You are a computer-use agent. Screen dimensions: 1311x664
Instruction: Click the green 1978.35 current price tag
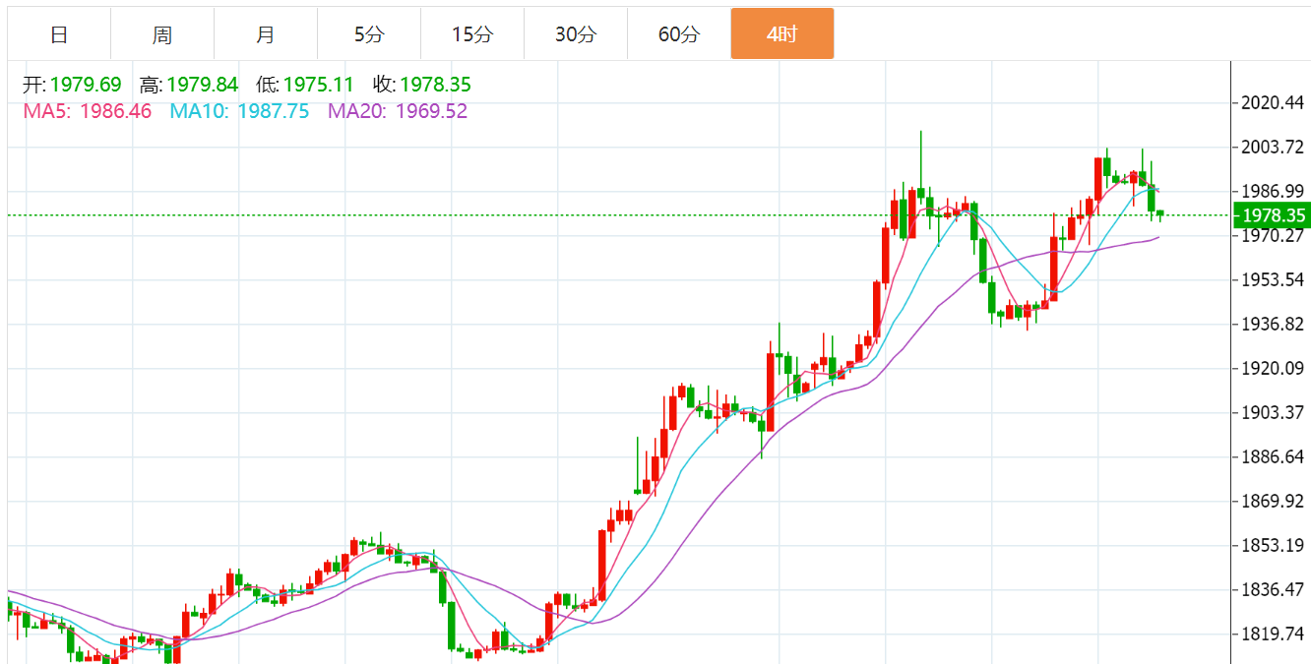pos(1273,215)
